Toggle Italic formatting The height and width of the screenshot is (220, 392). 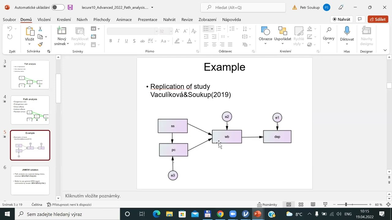pyautogui.click(x=118, y=41)
